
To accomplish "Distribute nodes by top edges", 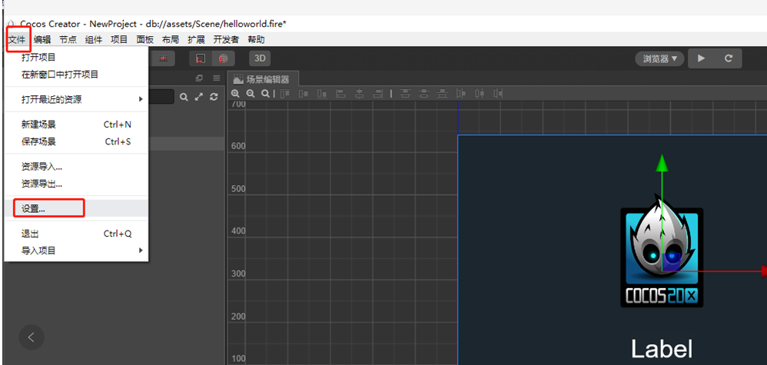I will point(405,94).
